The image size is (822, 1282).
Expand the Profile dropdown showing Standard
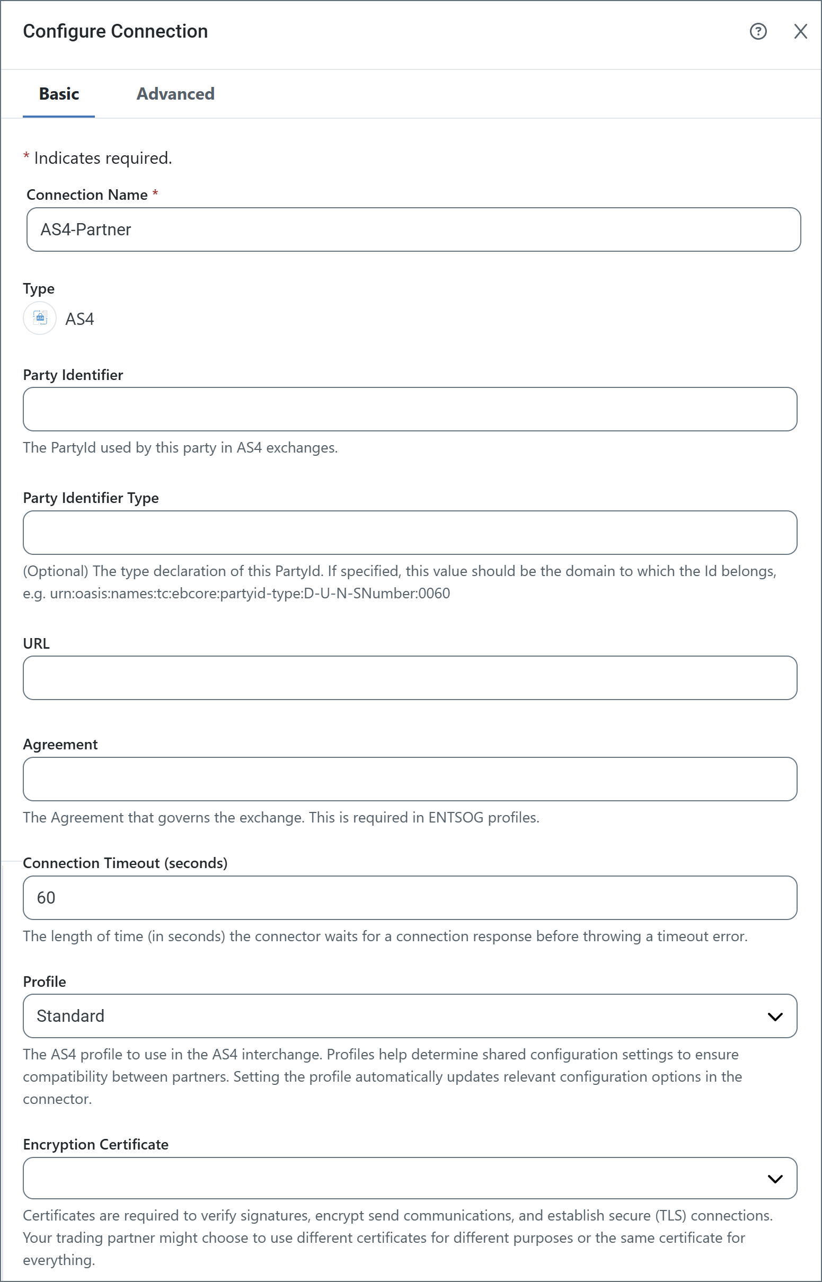coord(409,1016)
